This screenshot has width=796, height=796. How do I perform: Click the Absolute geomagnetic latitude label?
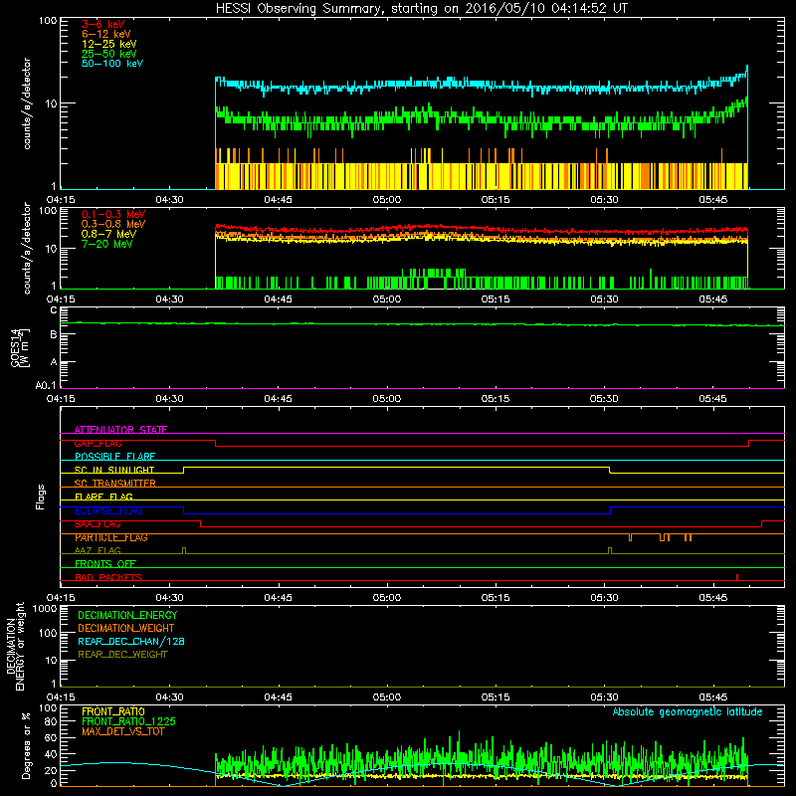688,711
